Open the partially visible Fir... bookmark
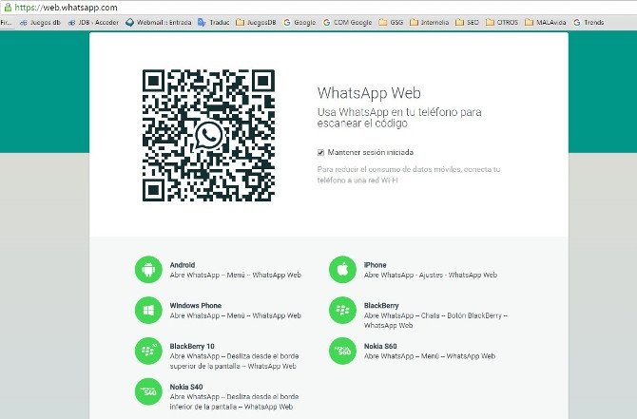Image resolution: width=637 pixels, height=419 pixels. [x=6, y=23]
